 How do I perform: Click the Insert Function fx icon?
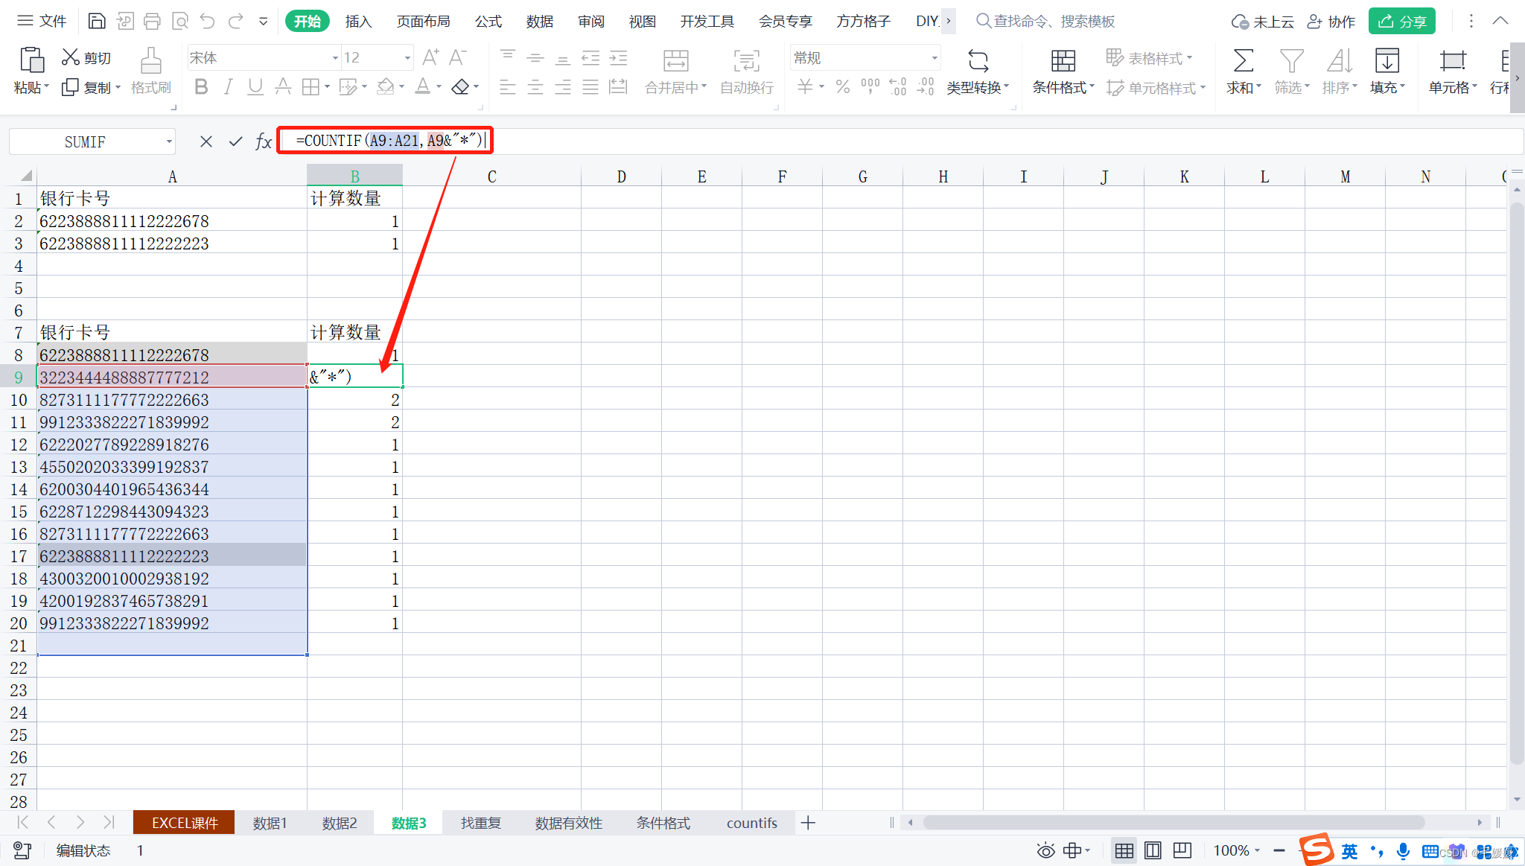pyautogui.click(x=263, y=141)
